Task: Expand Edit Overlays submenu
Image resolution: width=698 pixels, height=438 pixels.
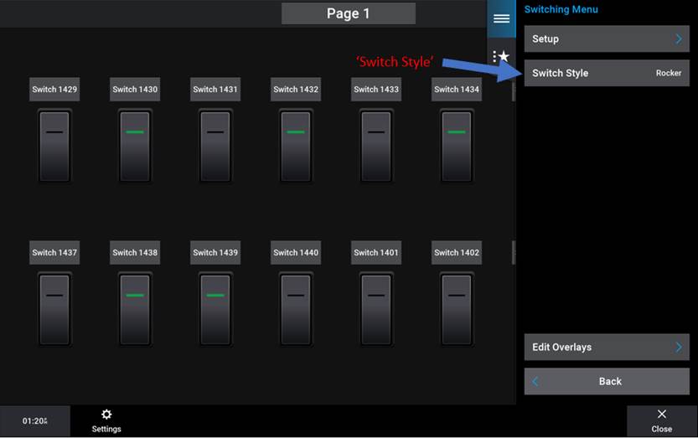Action: pos(607,347)
